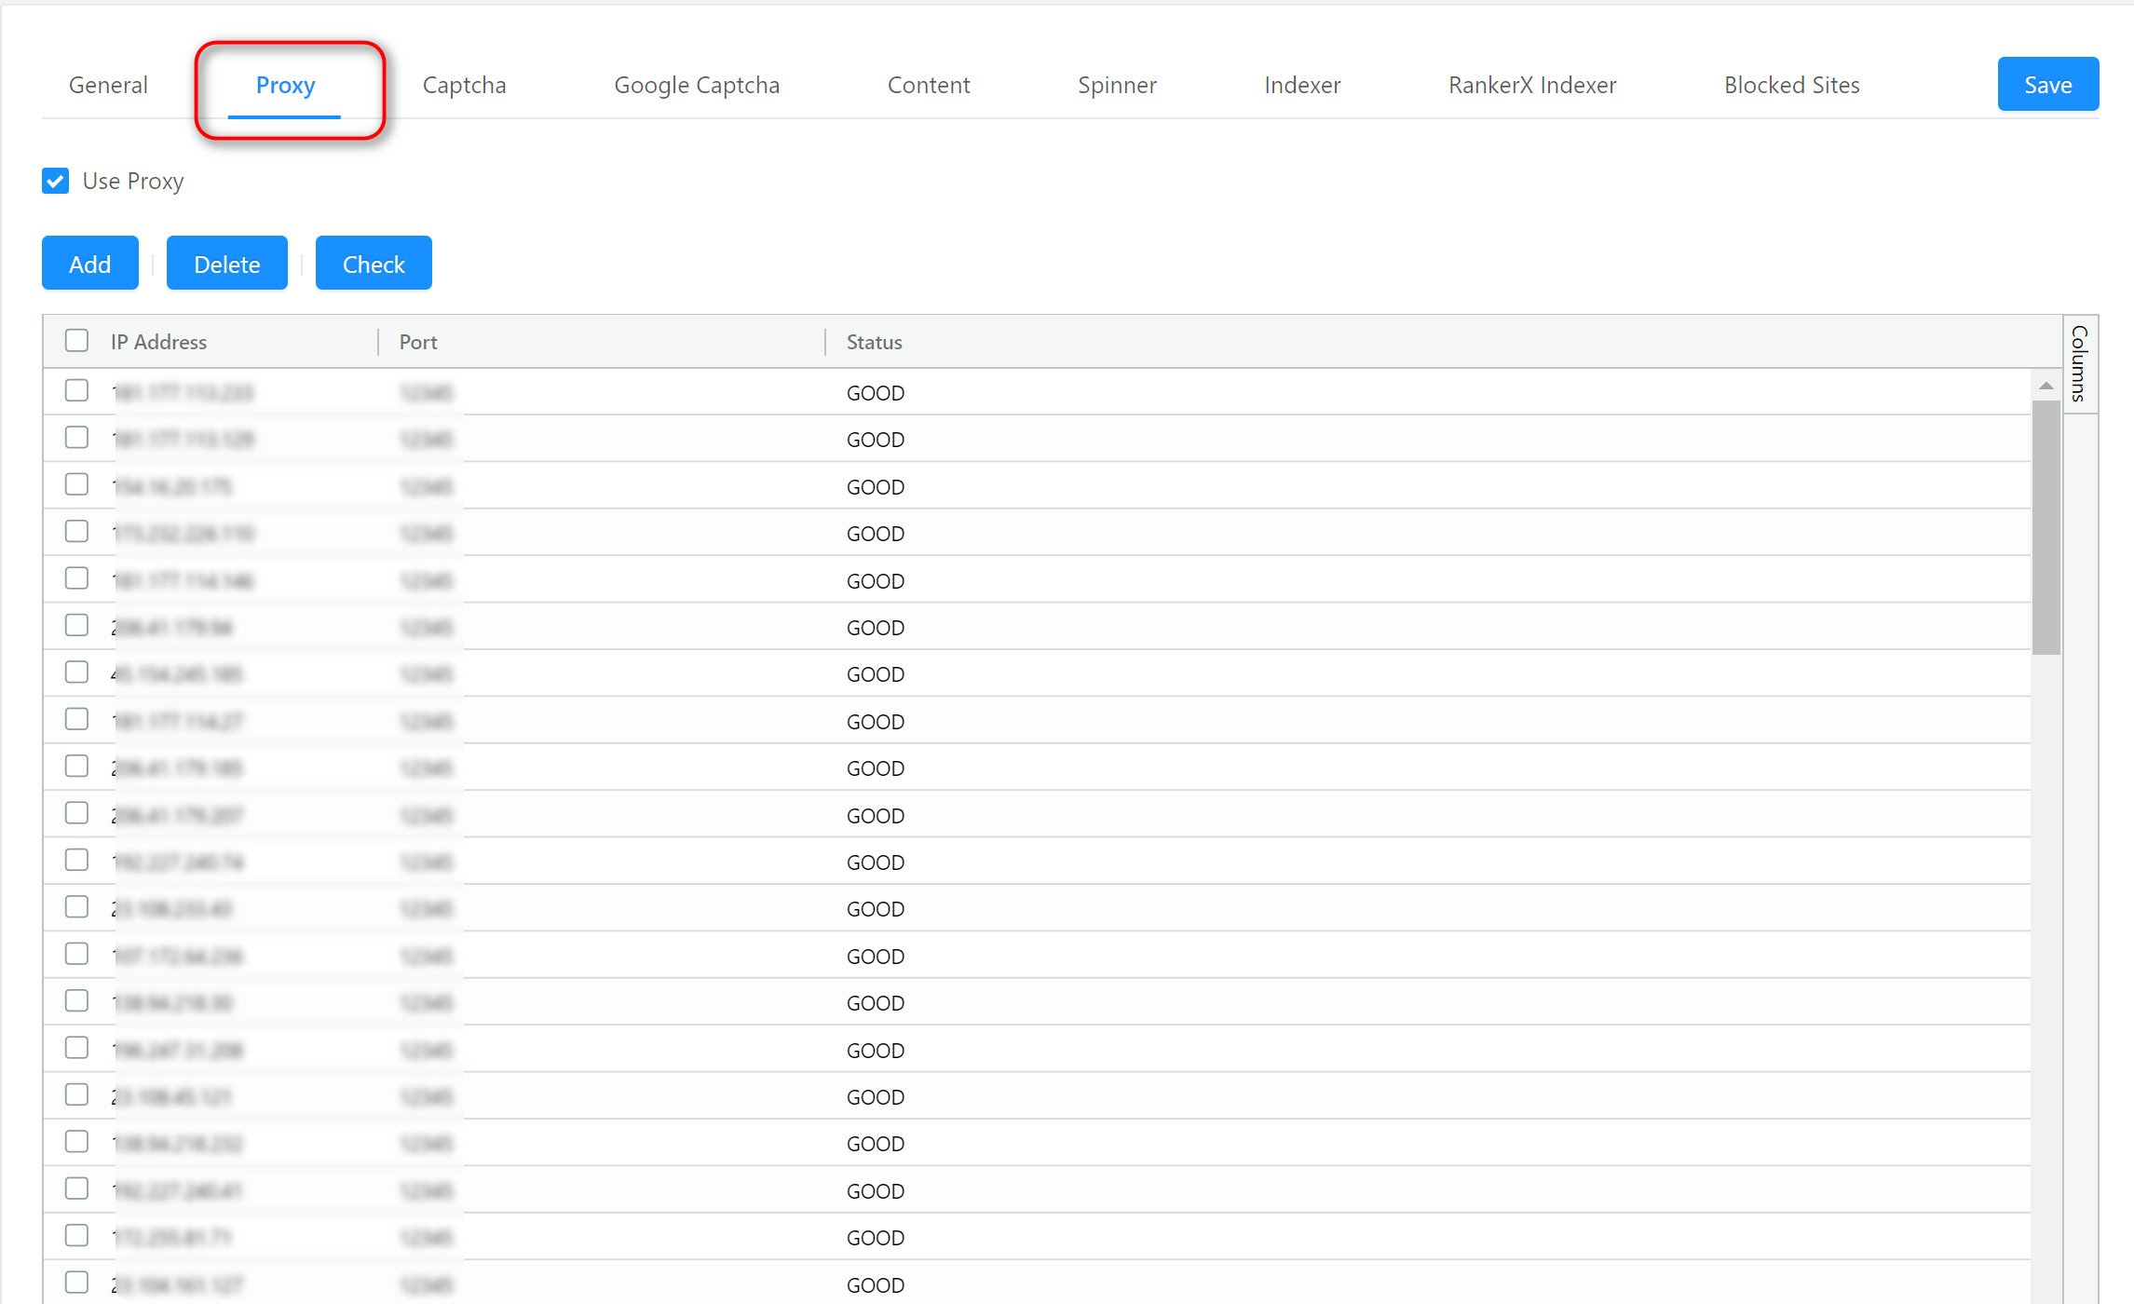Expand the Columns side panel
This screenshot has width=2134, height=1304.
click(x=2080, y=364)
